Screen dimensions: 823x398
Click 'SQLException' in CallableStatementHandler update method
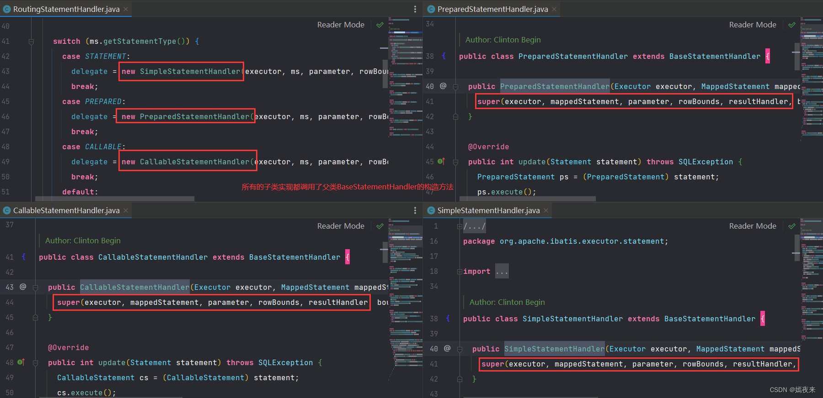285,363
